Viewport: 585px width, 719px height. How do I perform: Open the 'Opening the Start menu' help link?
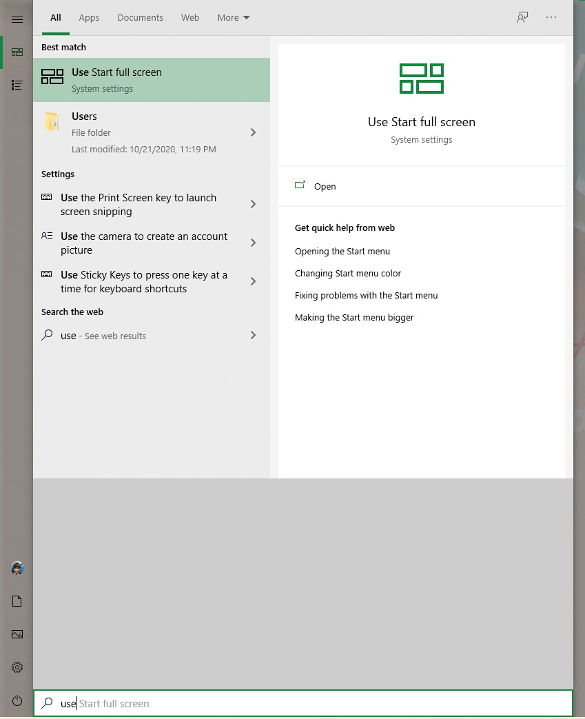342,252
